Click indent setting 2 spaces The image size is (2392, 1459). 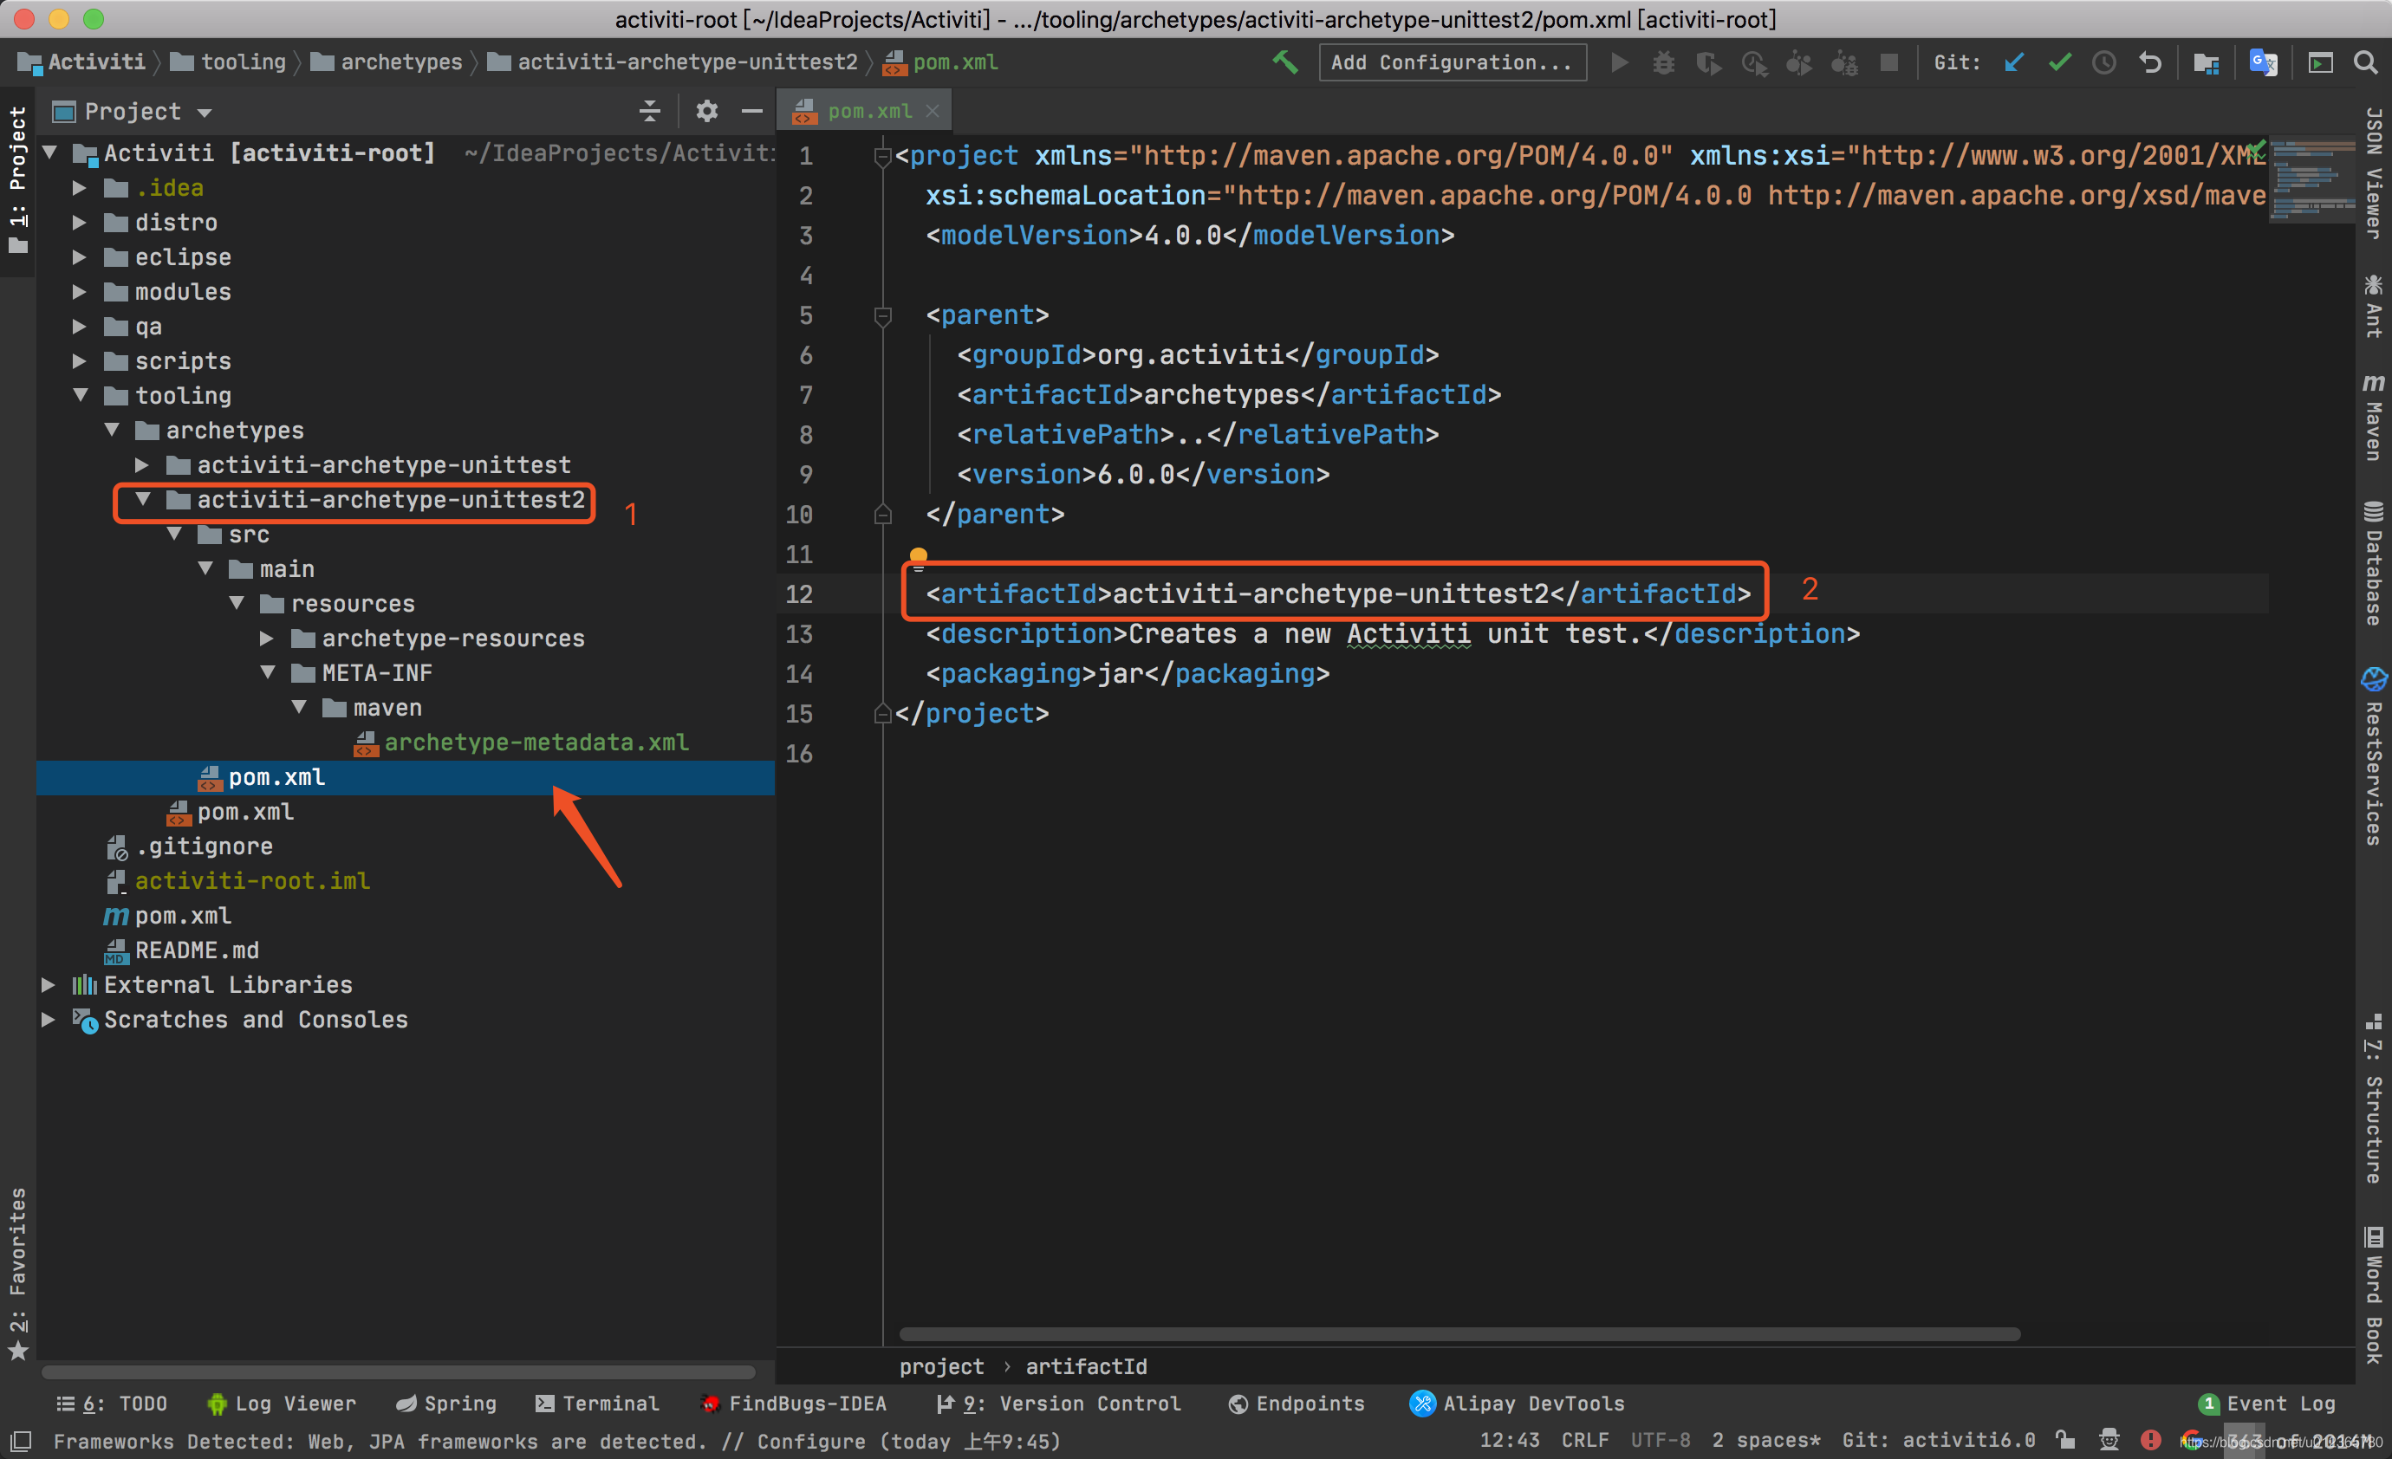(1766, 1441)
